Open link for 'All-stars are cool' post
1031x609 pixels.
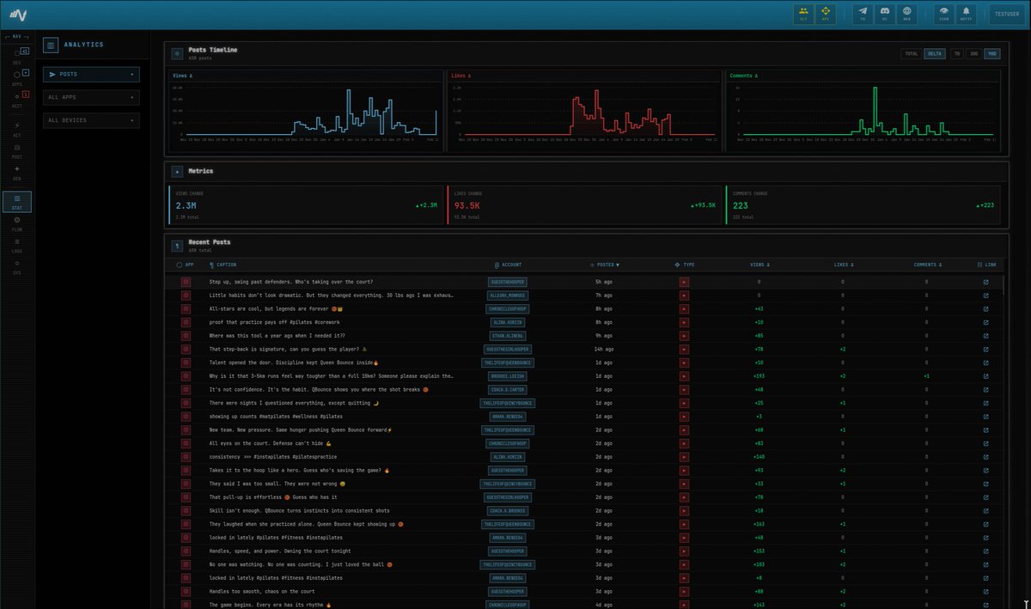tap(985, 308)
